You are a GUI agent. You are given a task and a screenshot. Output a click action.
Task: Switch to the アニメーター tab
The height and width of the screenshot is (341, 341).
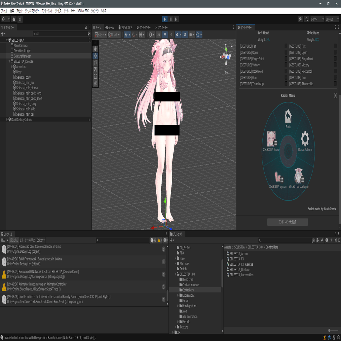pos(161,27)
